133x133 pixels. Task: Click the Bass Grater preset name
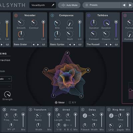20,45
